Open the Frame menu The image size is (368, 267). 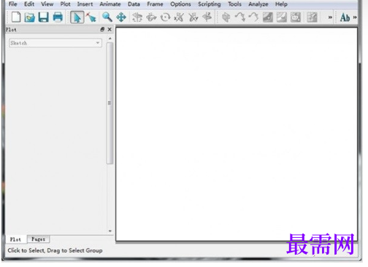(x=155, y=4)
